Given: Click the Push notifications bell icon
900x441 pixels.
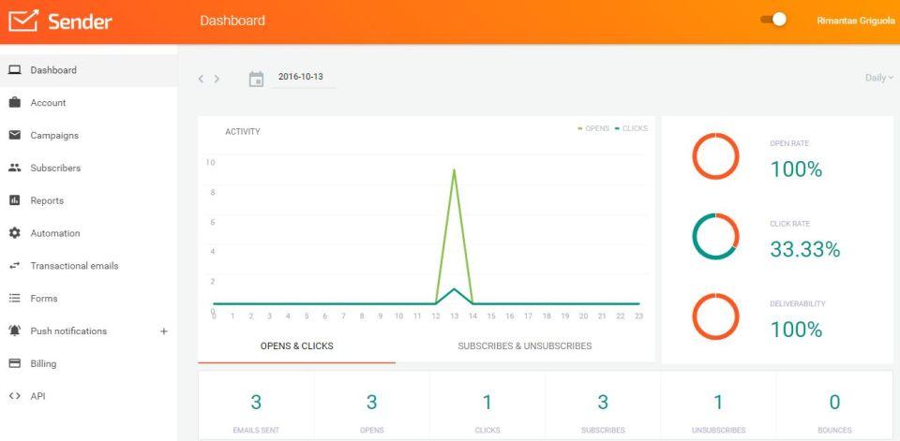Looking at the screenshot, I should coord(15,331).
